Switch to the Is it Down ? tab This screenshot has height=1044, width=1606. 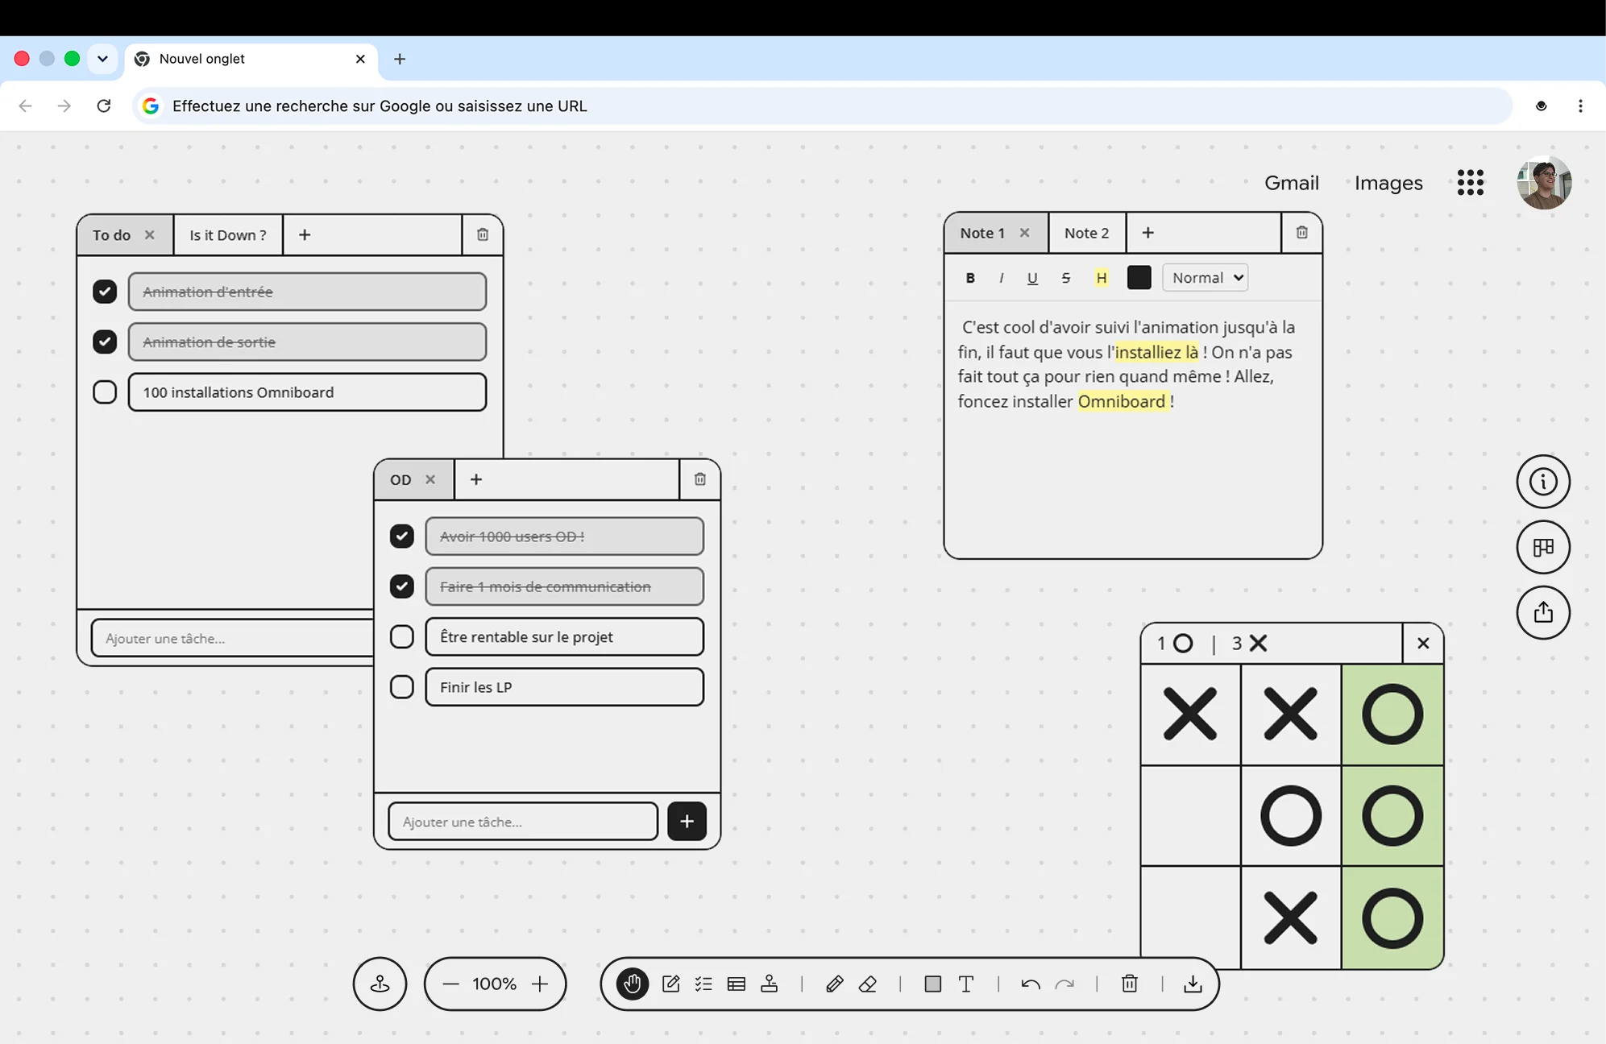point(228,235)
